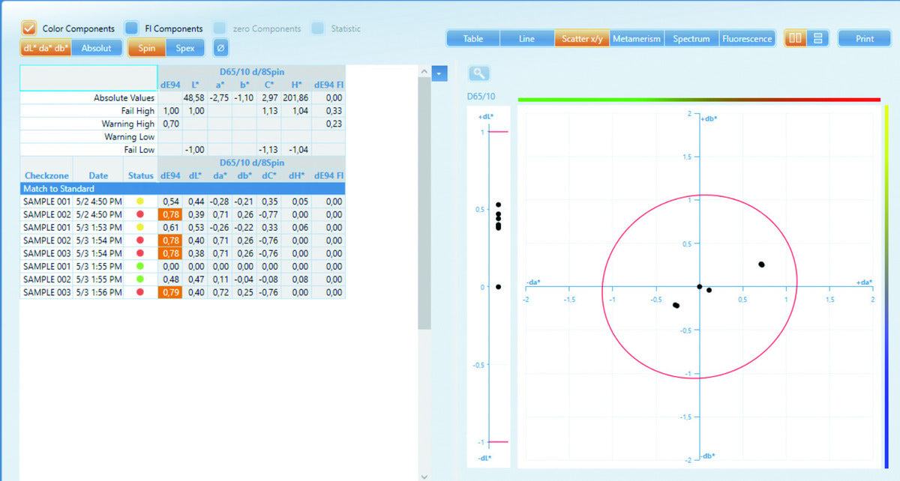The image size is (900, 481).
Task: Open the blue dropdown arrow beside table
Action: point(439,73)
